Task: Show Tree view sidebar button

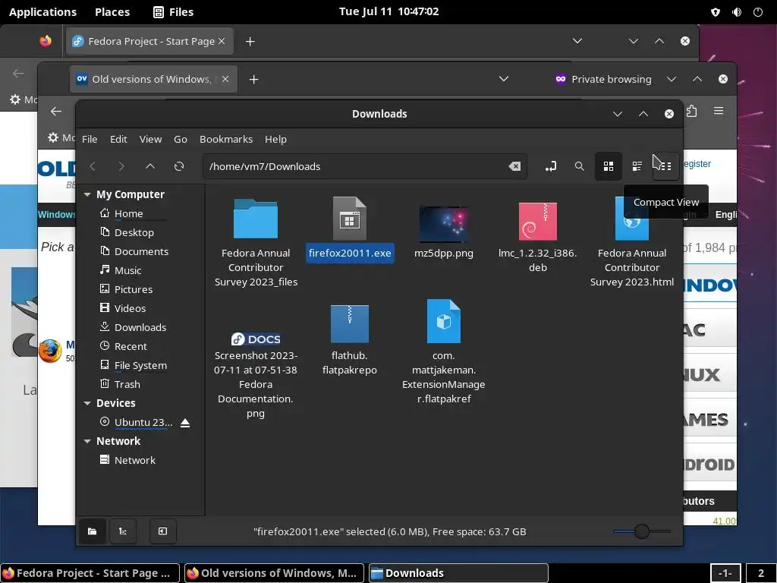Action: pos(122,531)
